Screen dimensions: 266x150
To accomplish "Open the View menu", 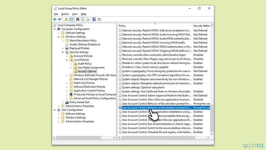I will click(75, 14).
